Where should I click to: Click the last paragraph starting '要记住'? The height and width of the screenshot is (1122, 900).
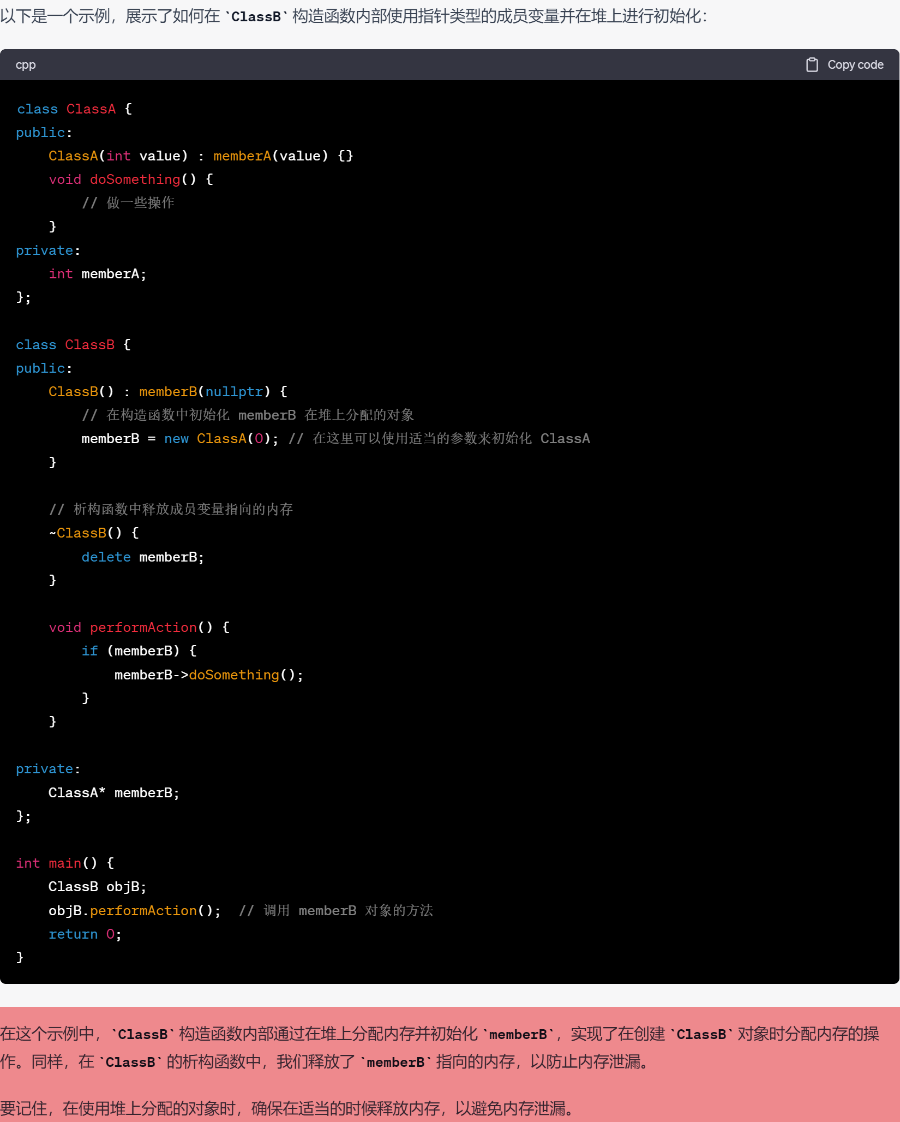[288, 1108]
